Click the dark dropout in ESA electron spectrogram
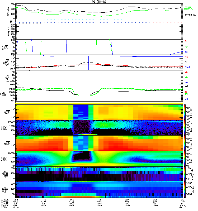This screenshot has height=211, width=198. click(82, 156)
